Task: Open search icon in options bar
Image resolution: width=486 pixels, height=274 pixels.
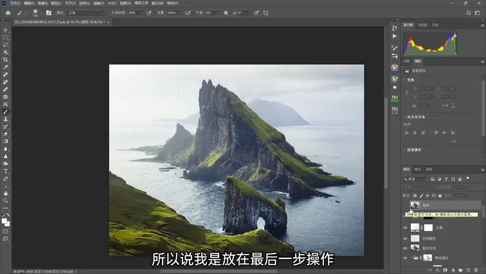Action: point(469,13)
